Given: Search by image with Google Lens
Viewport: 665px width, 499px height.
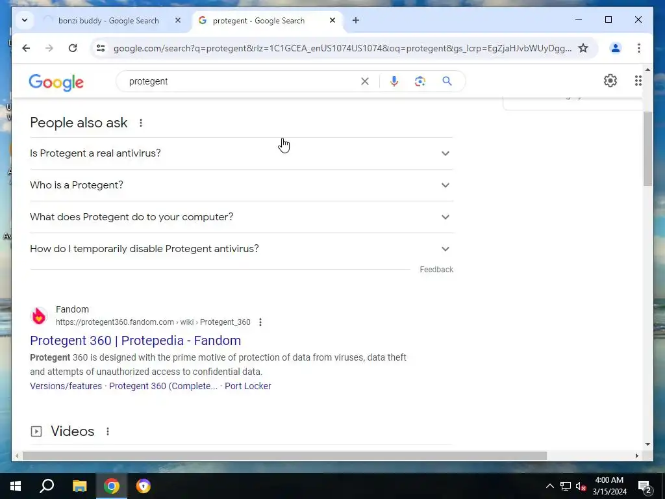Looking at the screenshot, I should [420, 81].
